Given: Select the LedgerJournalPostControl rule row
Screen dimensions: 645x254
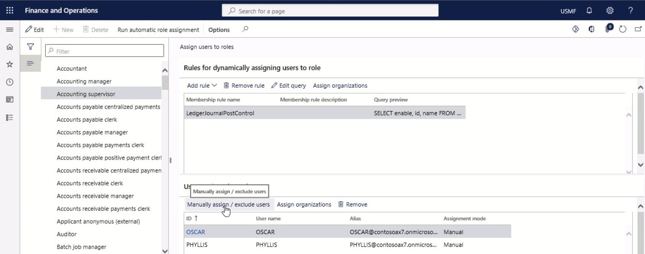Looking at the screenshot, I should pyautogui.click(x=325, y=113).
